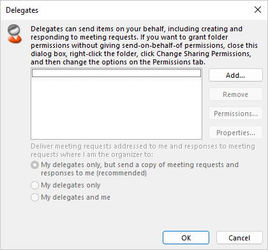Image resolution: width=268 pixels, height=250 pixels.
Task: Select the radio button for delegates only with copy to me
Action: pyautogui.click(x=34, y=165)
